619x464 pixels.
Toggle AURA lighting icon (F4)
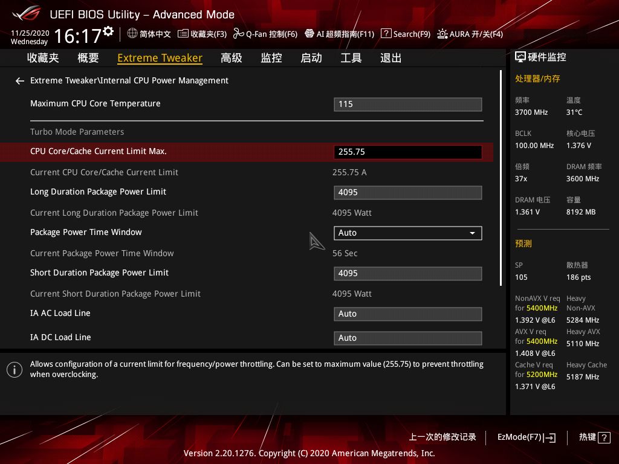click(x=442, y=34)
